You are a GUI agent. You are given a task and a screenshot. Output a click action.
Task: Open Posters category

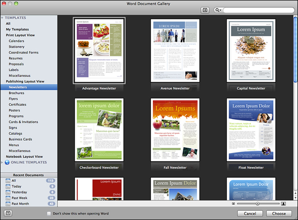coord(14,110)
